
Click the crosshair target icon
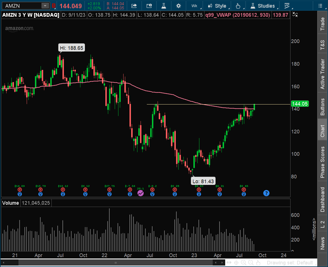click(x=236, y=263)
